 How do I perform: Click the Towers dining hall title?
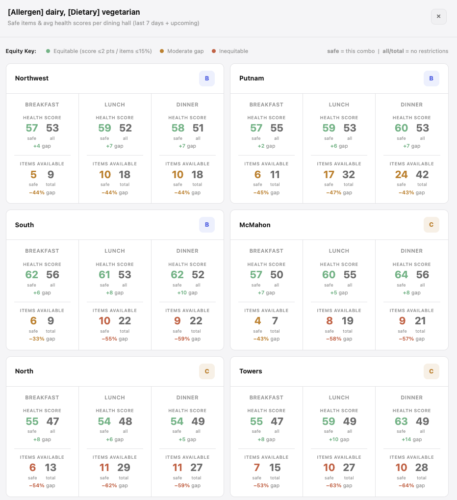coord(251,371)
